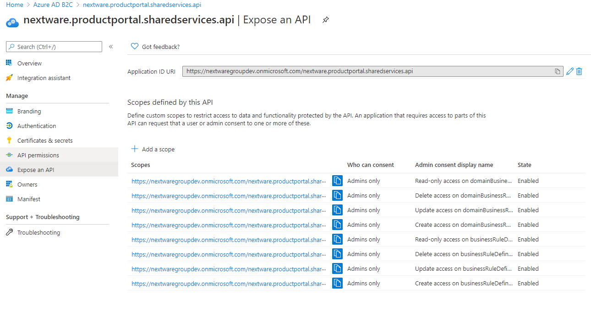
Task: Click the Manifest icon
Action: [x=9, y=199]
